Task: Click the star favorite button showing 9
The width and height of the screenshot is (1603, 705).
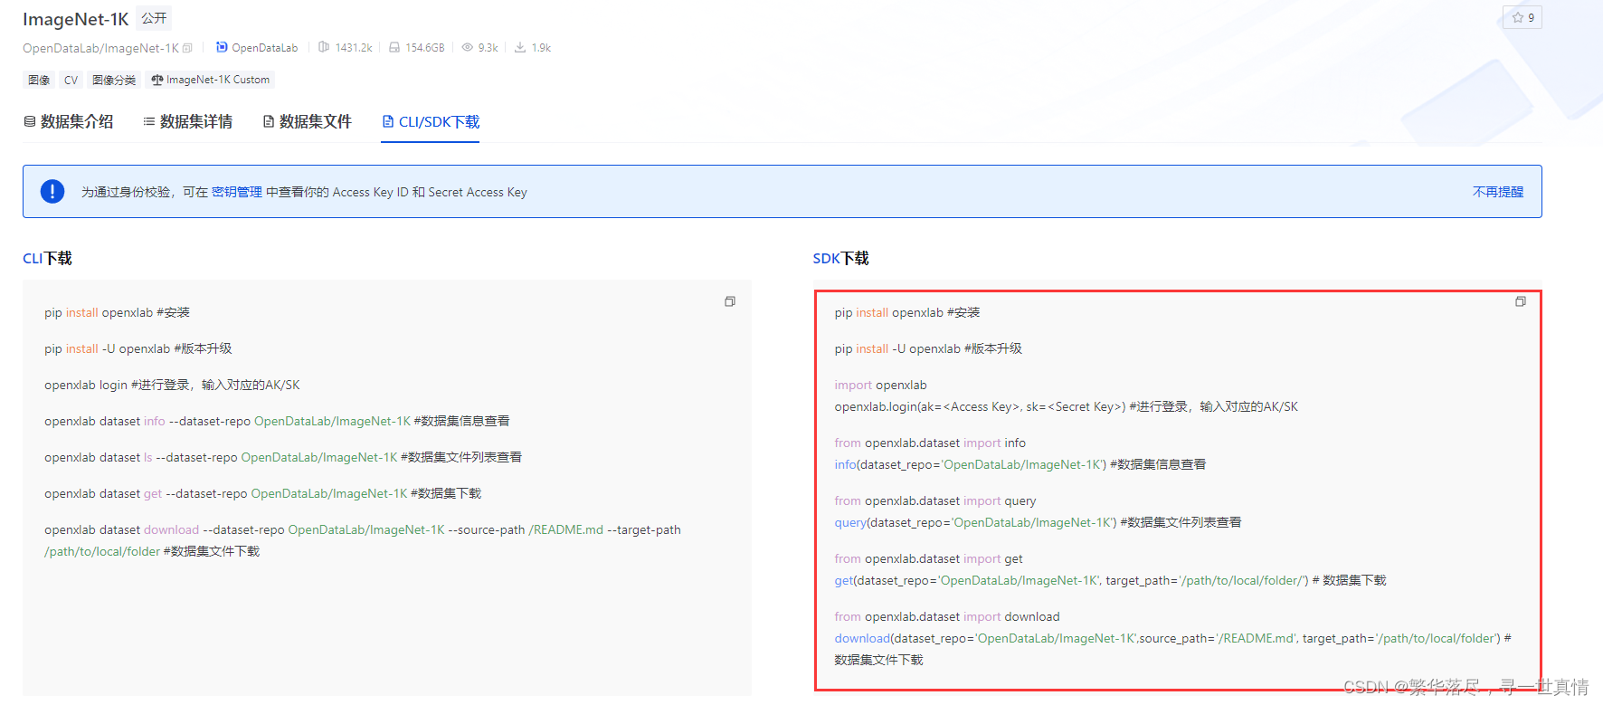Action: pos(1522,17)
